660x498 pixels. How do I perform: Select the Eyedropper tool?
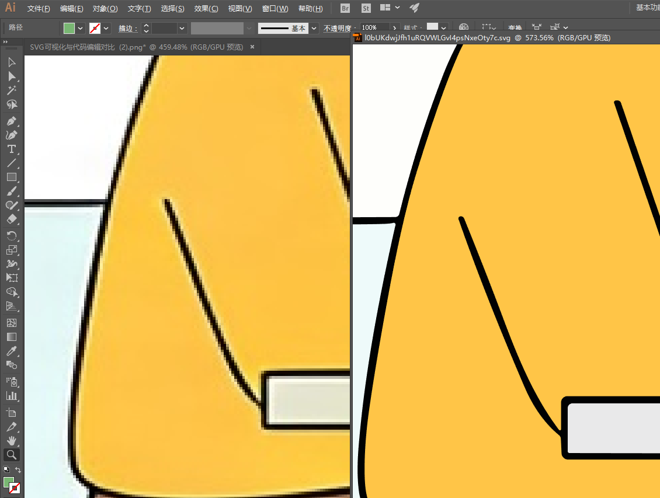12,351
